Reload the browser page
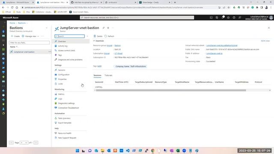 click(12, 8)
